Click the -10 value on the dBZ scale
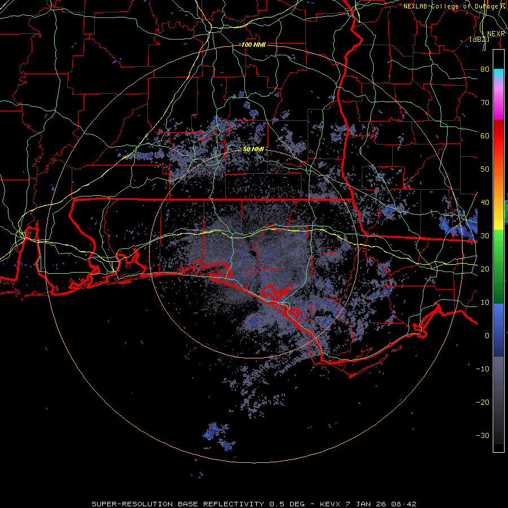Screen dimensions: 508x508 pos(483,369)
